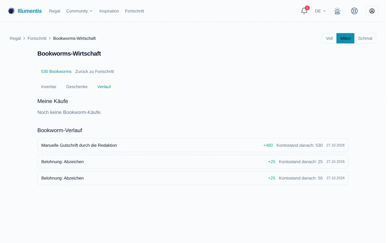The image size is (389, 243).
Task: Click the Bookworms-Wirtschaft breadcrumb text
Action: 74,38
